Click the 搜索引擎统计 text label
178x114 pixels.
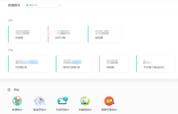click(x=109, y=110)
